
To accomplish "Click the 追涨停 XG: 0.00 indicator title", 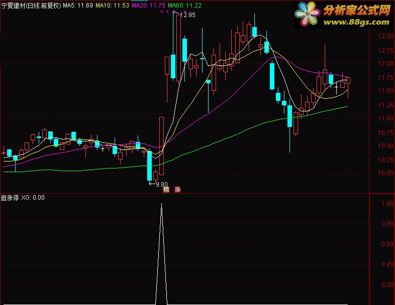I will tap(23, 198).
